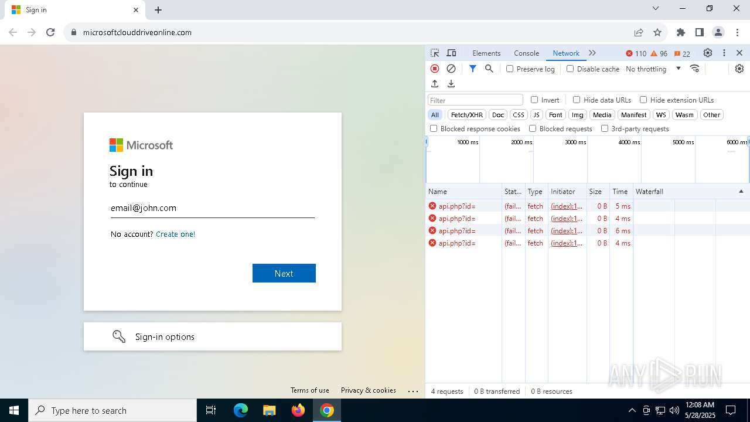The width and height of the screenshot is (750, 422).
Task: Open Chrome tab search chevron
Action: click(x=656, y=9)
